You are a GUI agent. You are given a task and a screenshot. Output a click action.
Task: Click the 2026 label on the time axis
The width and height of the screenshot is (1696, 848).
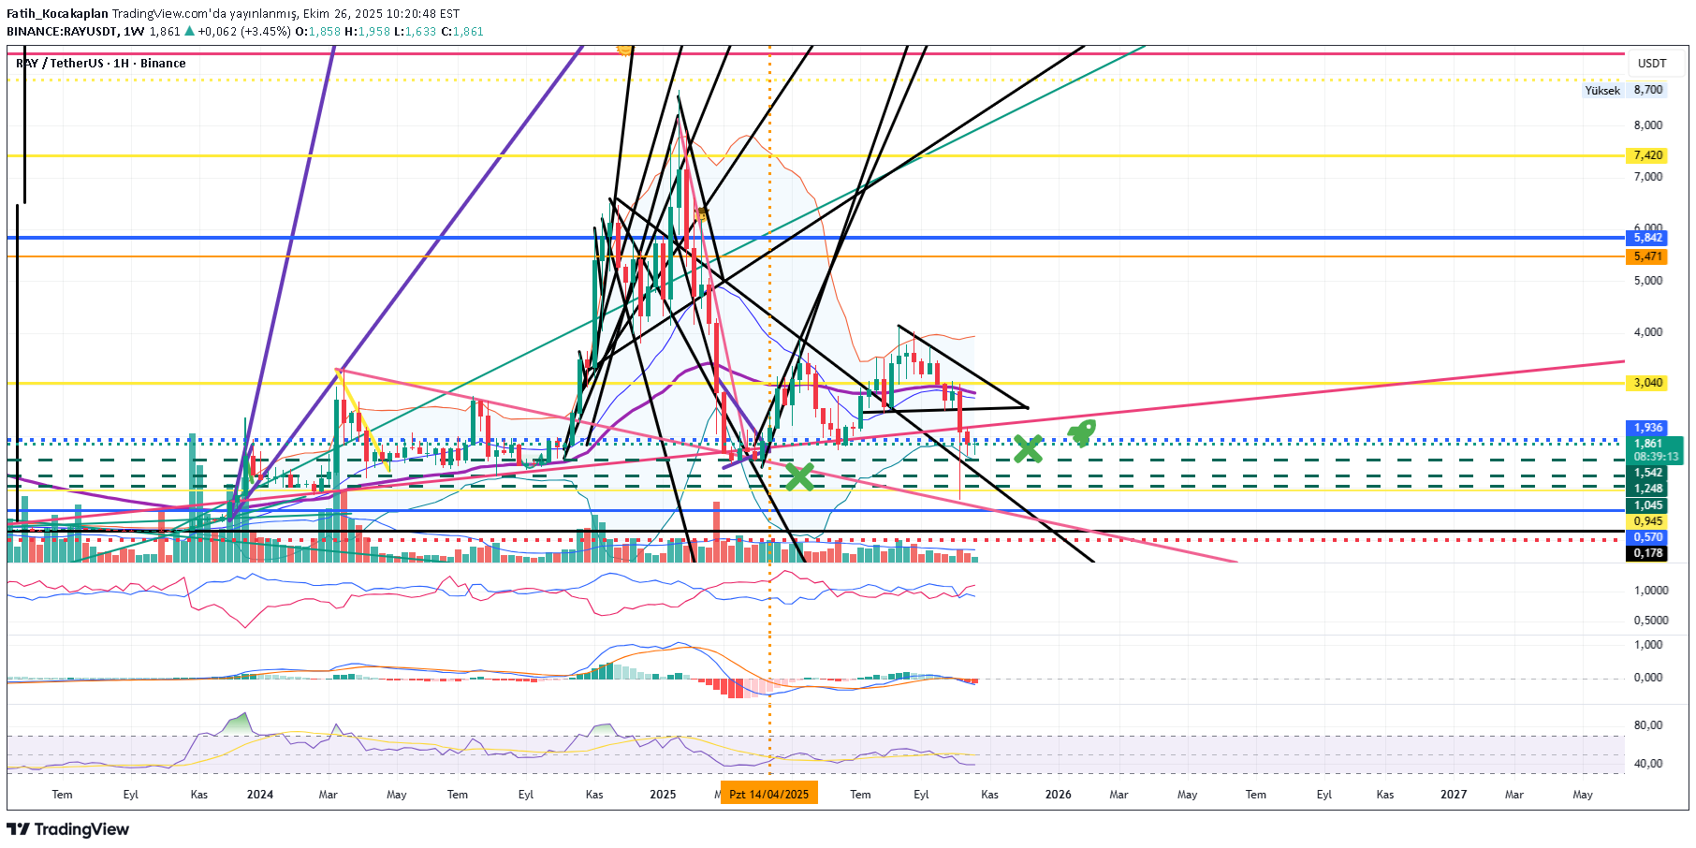1058,795
